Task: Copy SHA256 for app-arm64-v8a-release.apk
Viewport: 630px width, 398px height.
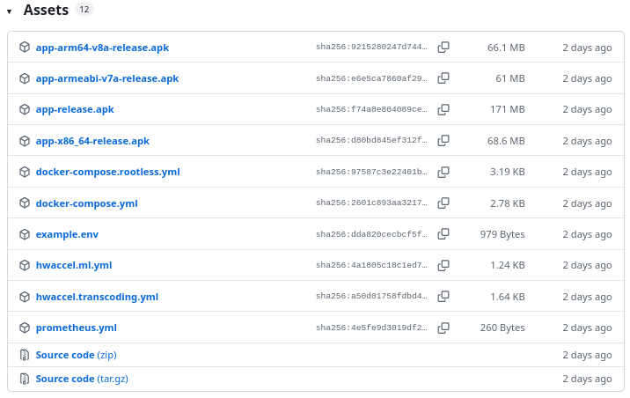Action: (443, 47)
